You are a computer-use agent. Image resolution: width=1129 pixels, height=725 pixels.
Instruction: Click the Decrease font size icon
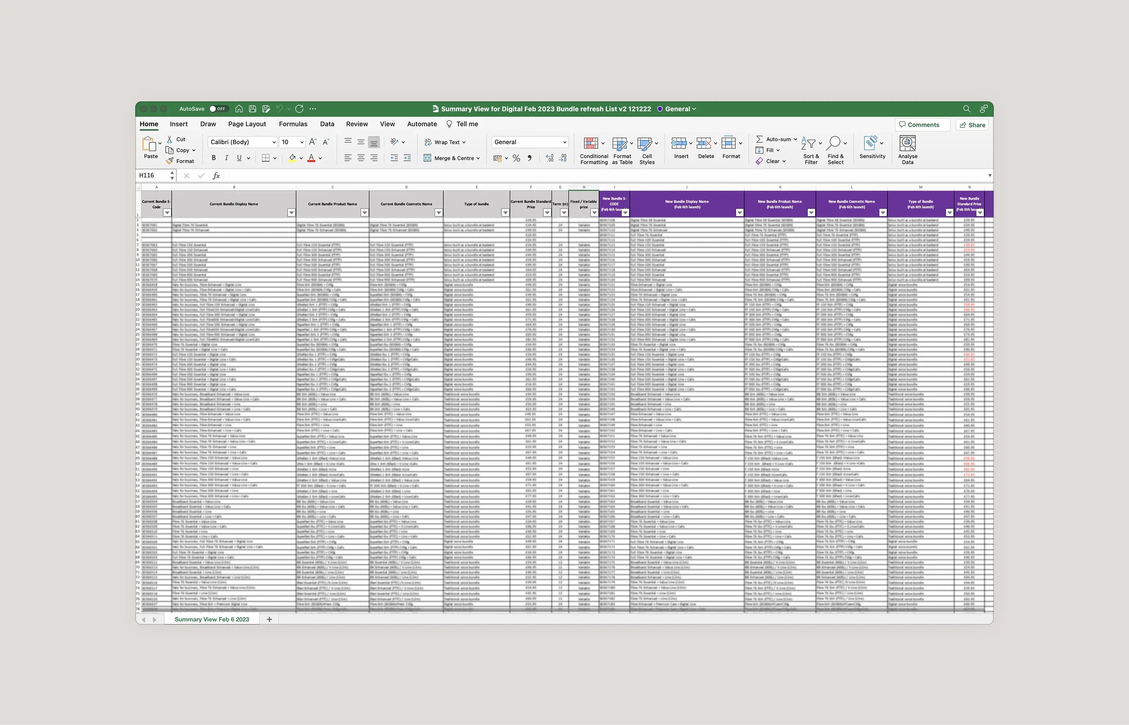pyautogui.click(x=326, y=142)
